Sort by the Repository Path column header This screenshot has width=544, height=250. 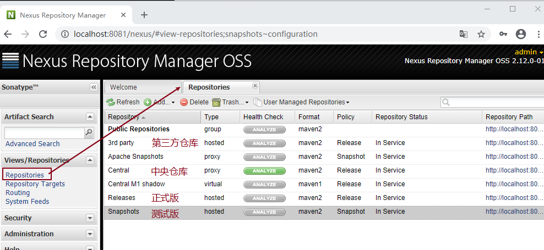(513, 117)
